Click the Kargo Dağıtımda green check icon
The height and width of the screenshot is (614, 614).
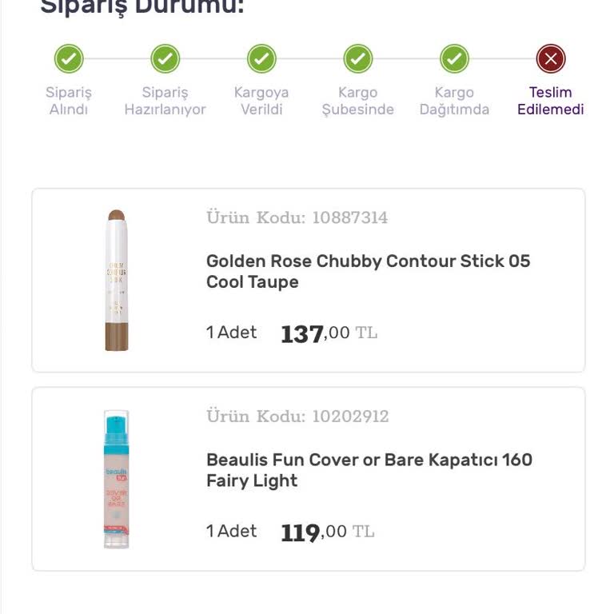(454, 58)
